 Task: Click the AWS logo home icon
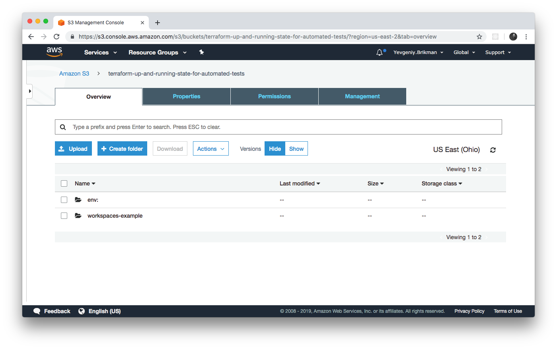click(54, 52)
